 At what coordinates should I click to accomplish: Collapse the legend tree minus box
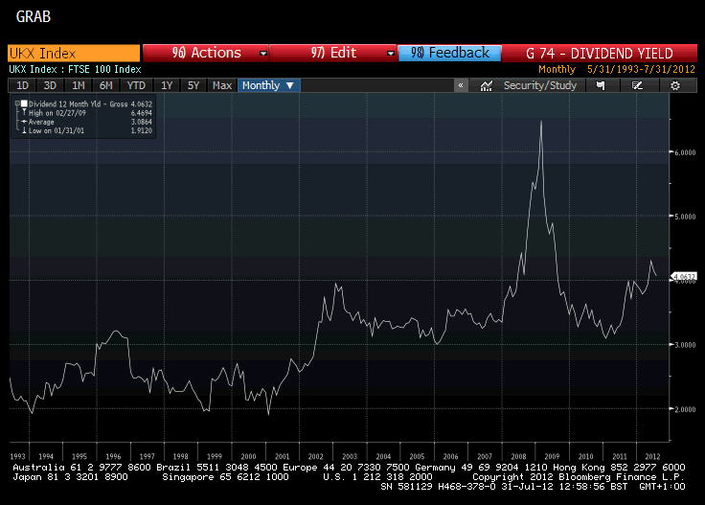(x=16, y=103)
